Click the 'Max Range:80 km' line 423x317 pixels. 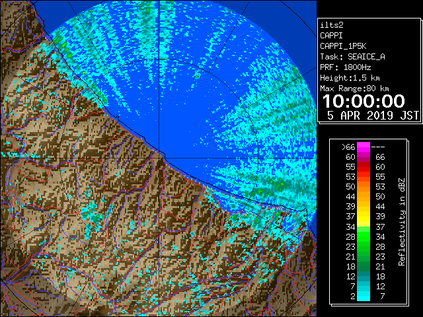354,88
